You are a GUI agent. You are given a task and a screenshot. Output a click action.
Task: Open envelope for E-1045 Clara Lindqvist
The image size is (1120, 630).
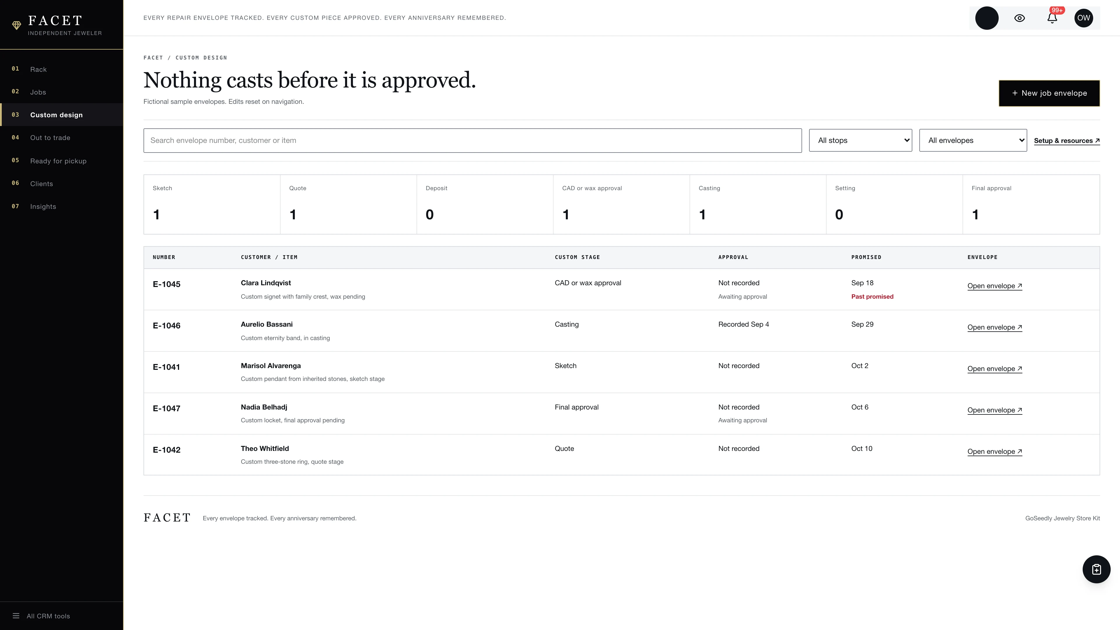995,286
